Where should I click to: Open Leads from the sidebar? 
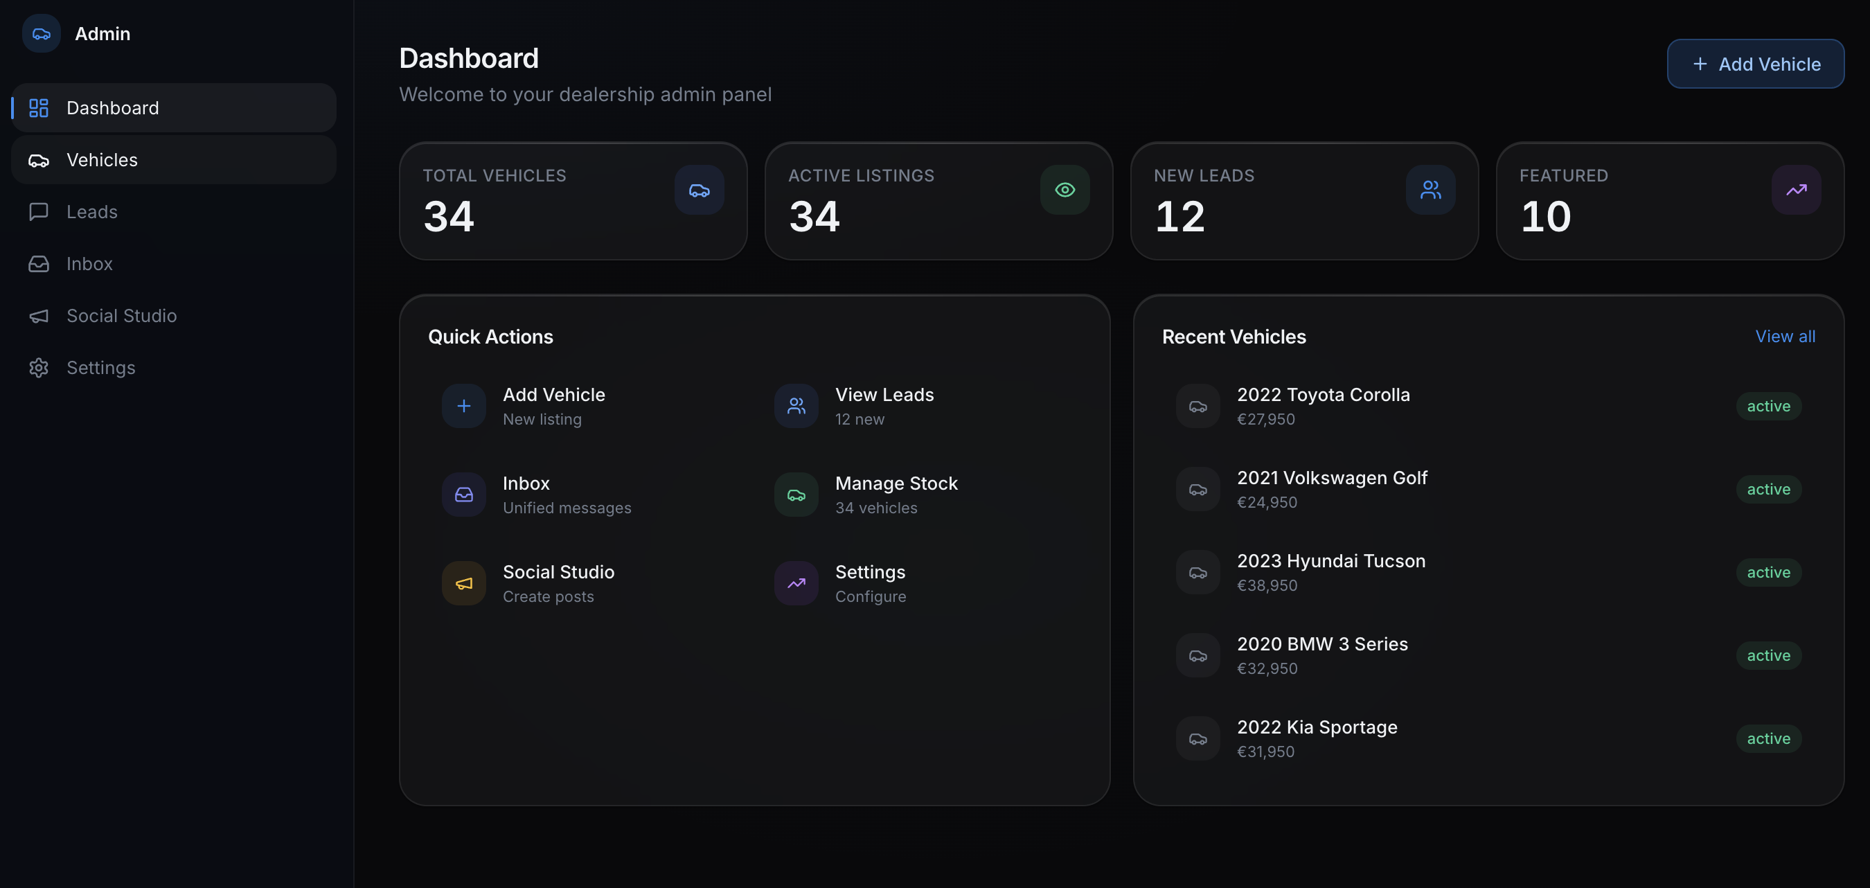point(174,212)
